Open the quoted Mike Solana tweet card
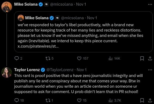The width and height of the screenshot is (154, 104). coord(83,32)
